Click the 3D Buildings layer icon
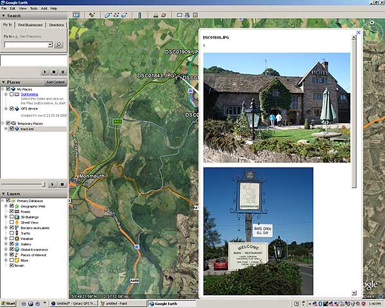This screenshot has width=385, height=308. [17, 217]
